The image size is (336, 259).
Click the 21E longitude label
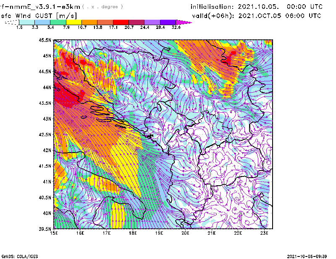pos(212,233)
